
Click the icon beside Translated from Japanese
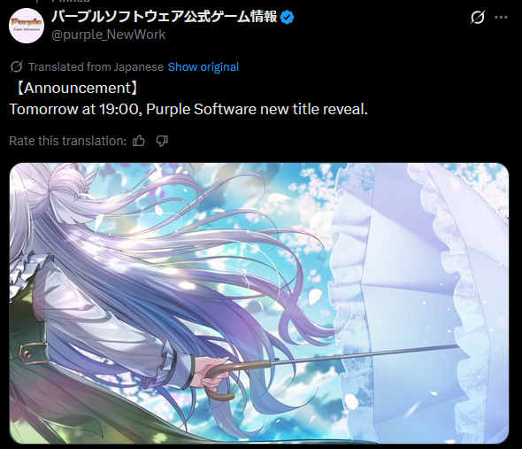16,66
